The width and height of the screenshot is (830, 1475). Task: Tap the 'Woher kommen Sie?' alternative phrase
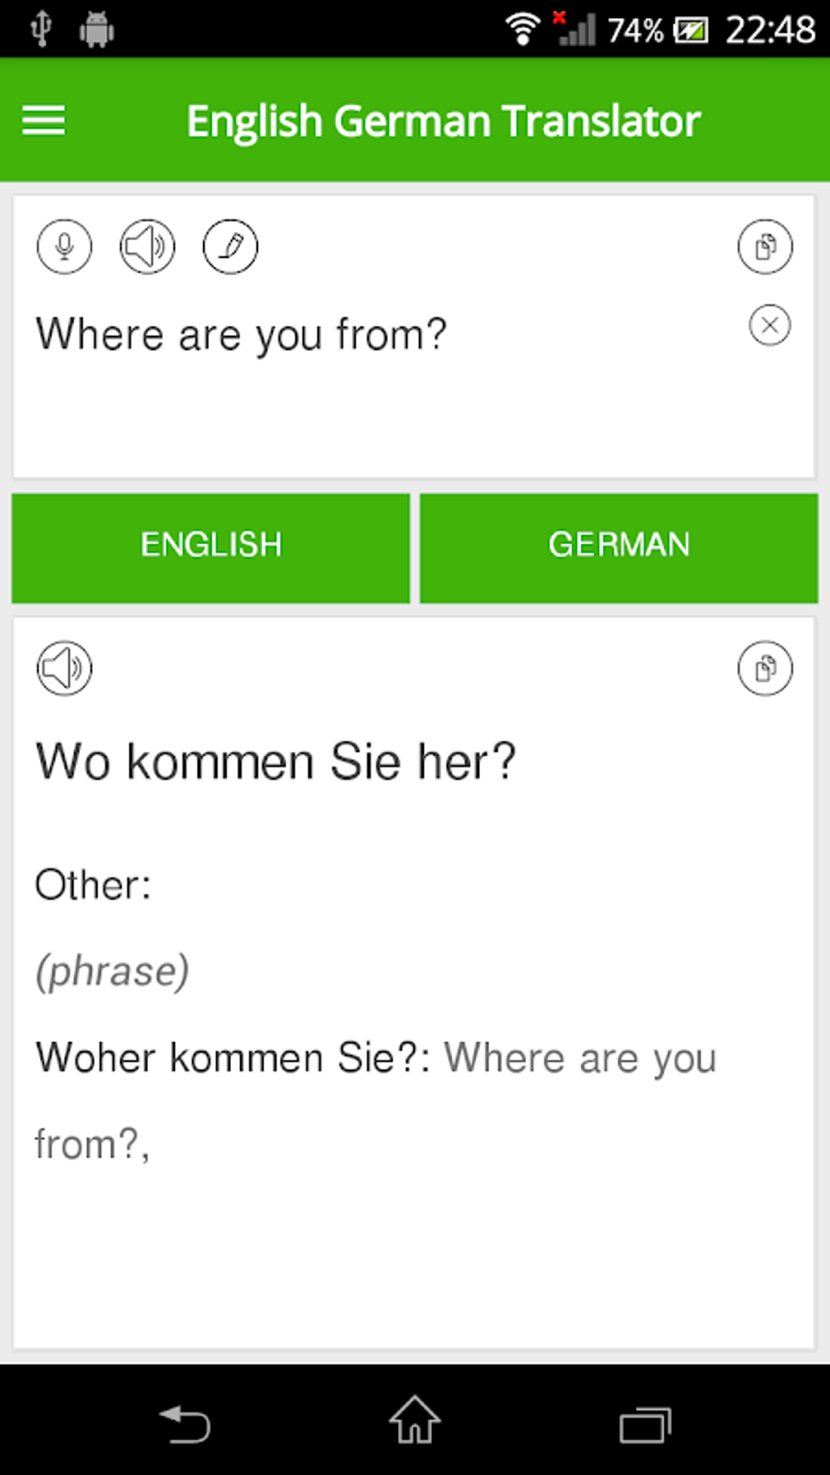point(232,1058)
